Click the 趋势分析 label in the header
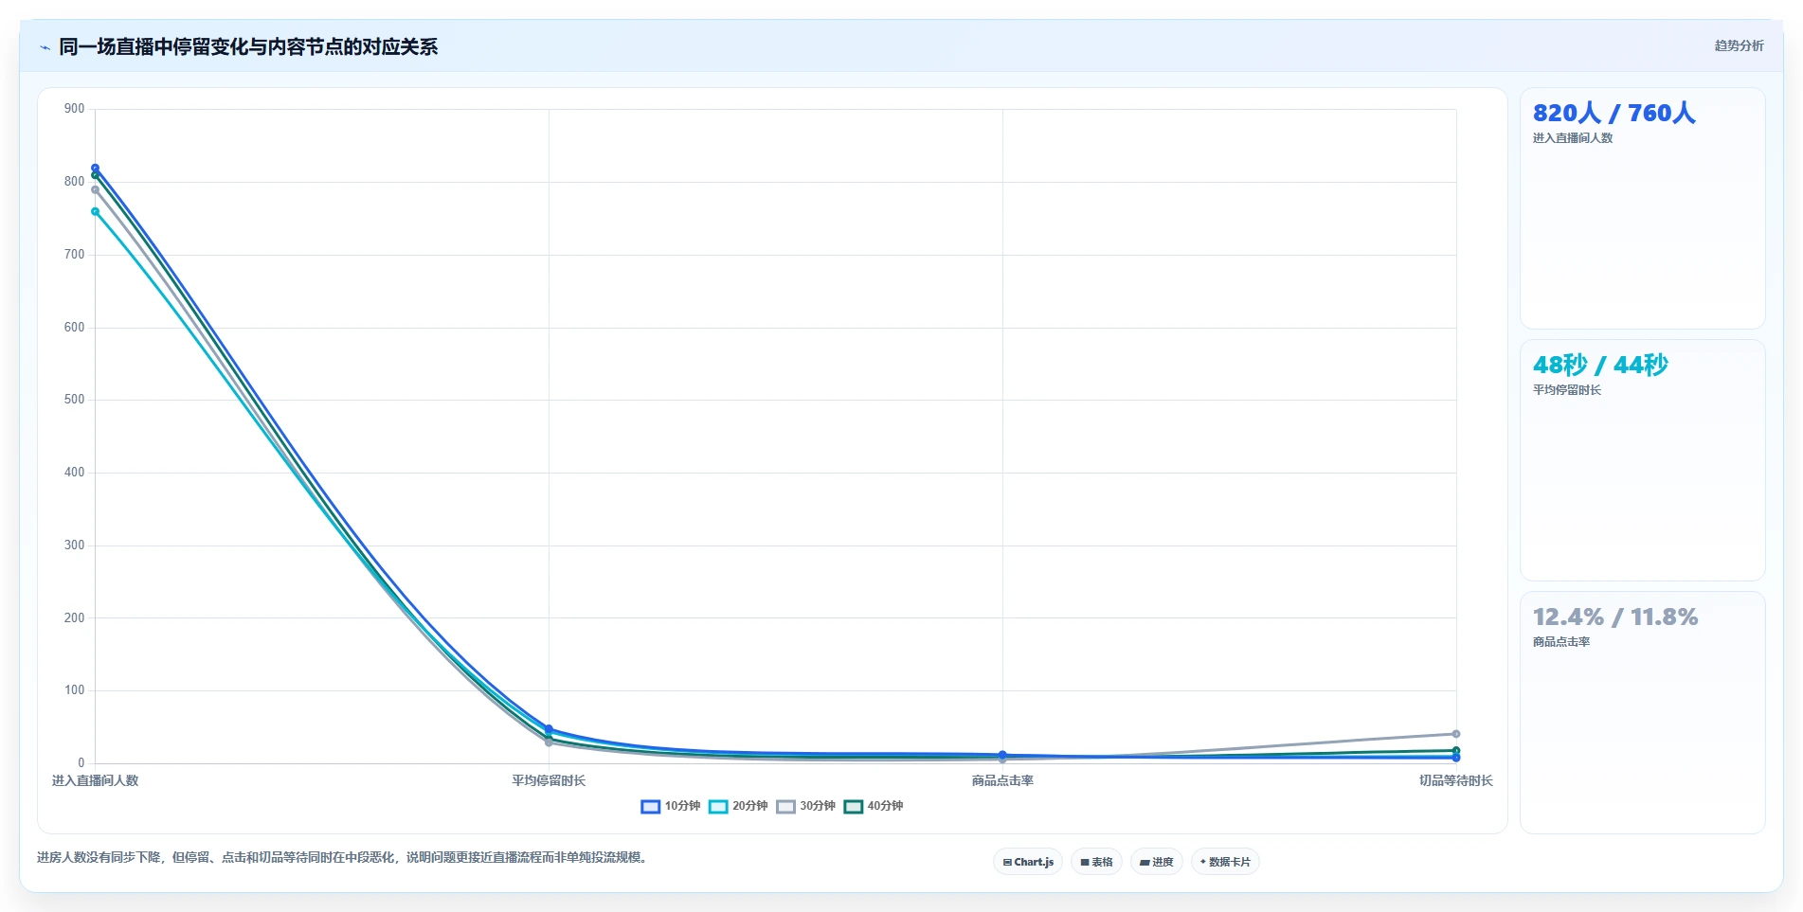 tap(1739, 45)
